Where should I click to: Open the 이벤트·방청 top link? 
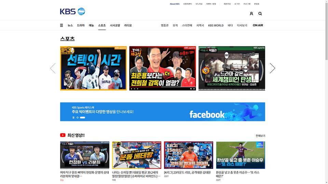(211, 4)
